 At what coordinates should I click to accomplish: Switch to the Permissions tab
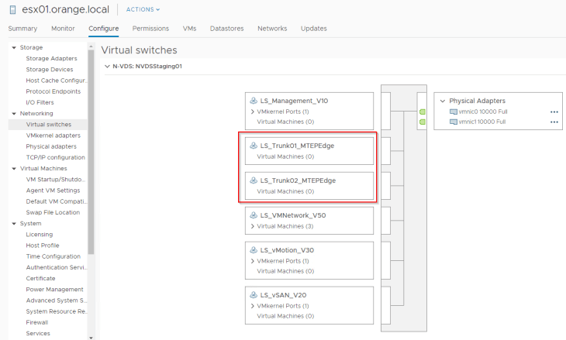tap(150, 29)
